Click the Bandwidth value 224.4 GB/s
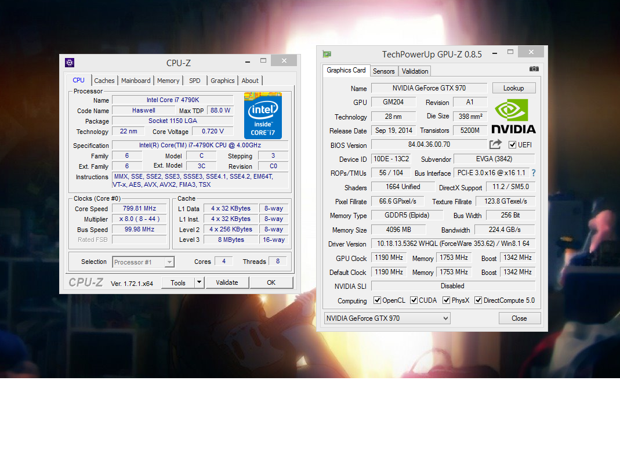This screenshot has height=464, width=620. click(505, 230)
